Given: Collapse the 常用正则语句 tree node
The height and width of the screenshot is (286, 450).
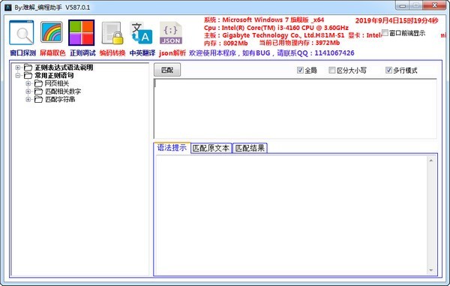Looking at the screenshot, I should 18,76.
